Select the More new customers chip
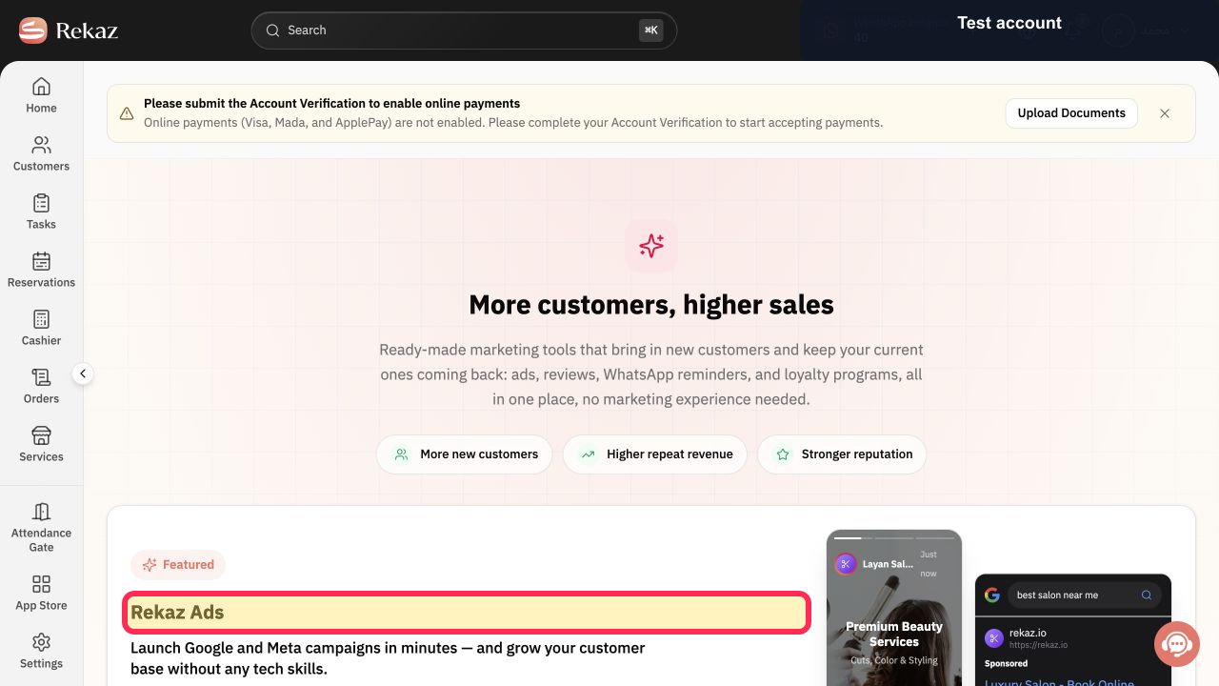The width and height of the screenshot is (1219, 686). (466, 454)
